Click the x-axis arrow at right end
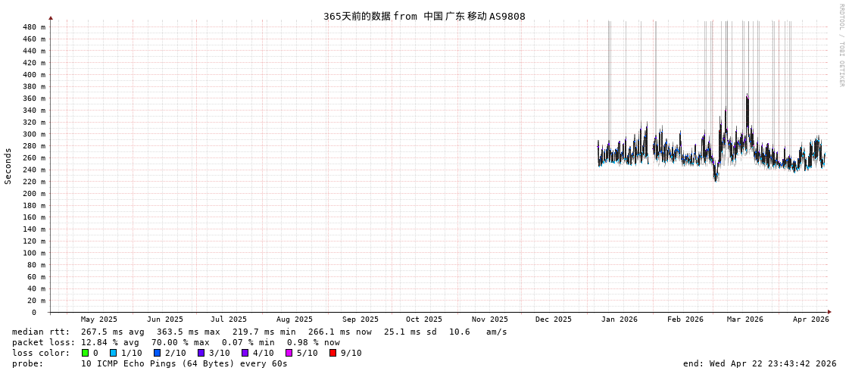Screen dimensions: 849x374 pyautogui.click(x=829, y=312)
